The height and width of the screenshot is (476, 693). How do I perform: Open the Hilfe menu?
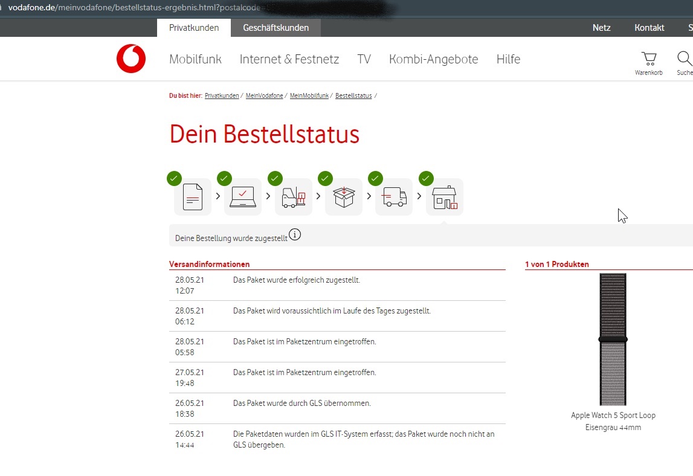click(508, 59)
